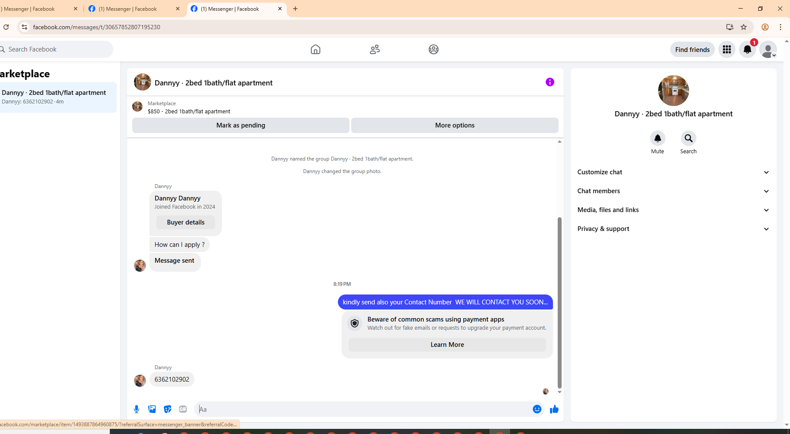The image size is (790, 434).
Task: Send a thumbs-up like
Action: pos(554,409)
